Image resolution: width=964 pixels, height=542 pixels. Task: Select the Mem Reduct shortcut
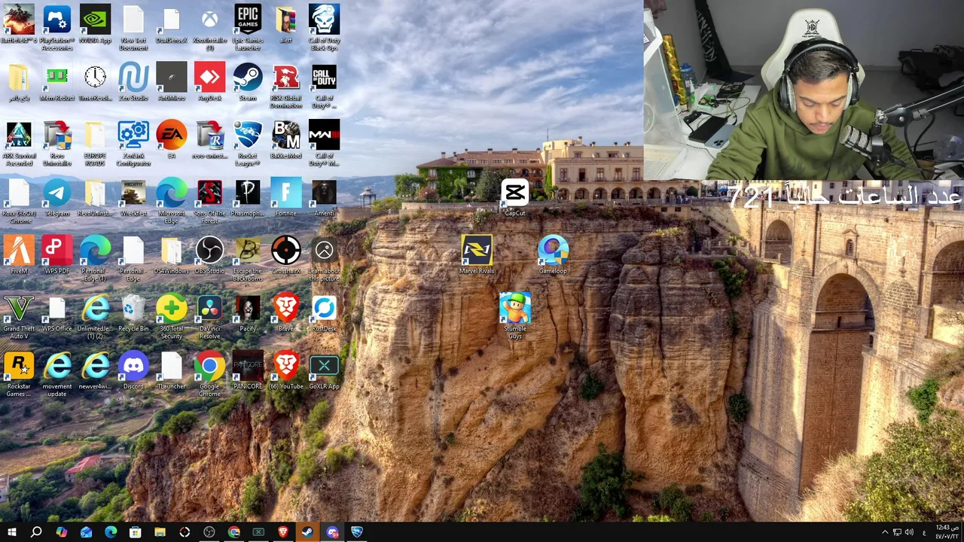57,83
